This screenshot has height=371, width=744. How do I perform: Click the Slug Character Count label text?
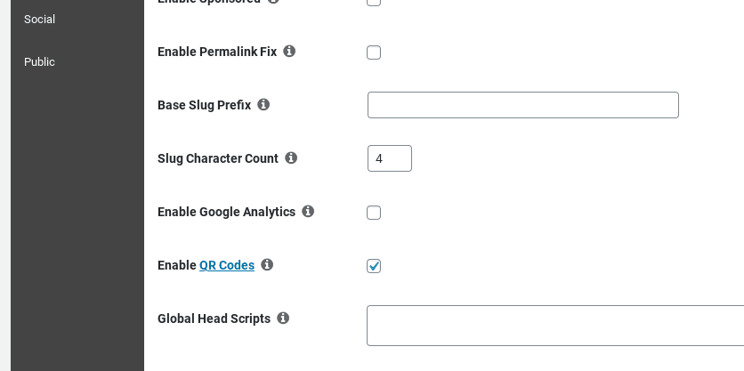[x=218, y=158]
